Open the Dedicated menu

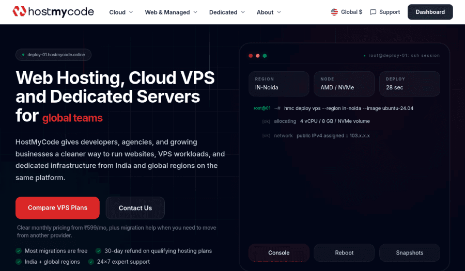click(227, 12)
